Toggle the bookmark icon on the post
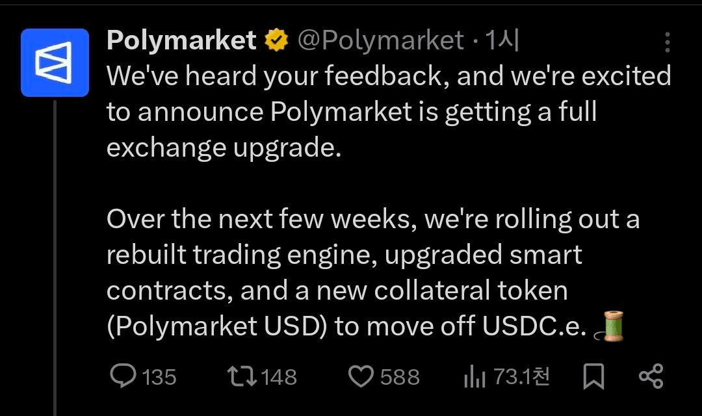 pos(593,376)
